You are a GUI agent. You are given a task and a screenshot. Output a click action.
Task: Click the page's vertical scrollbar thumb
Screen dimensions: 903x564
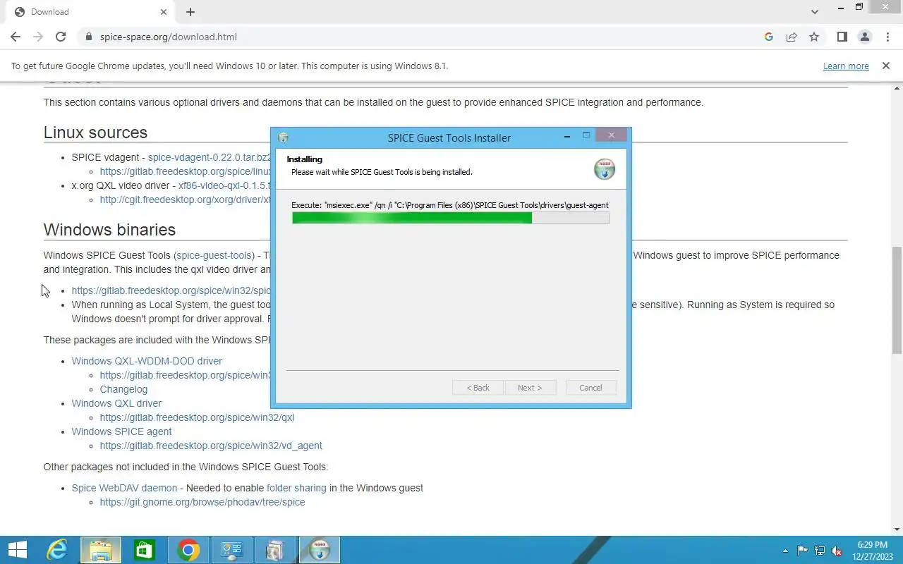tap(897, 300)
